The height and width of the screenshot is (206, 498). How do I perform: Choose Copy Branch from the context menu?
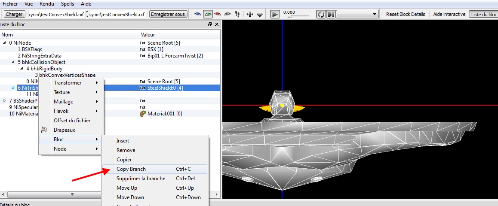(131, 169)
